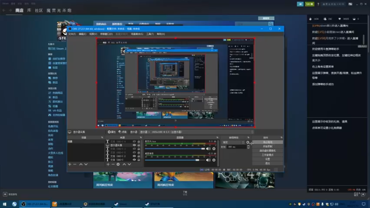Open OBS 视图(V) menu
Screen dimensions: 370x208
[x=93, y=34]
